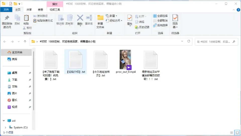Switch to large icons view in status bar

pos(237,133)
